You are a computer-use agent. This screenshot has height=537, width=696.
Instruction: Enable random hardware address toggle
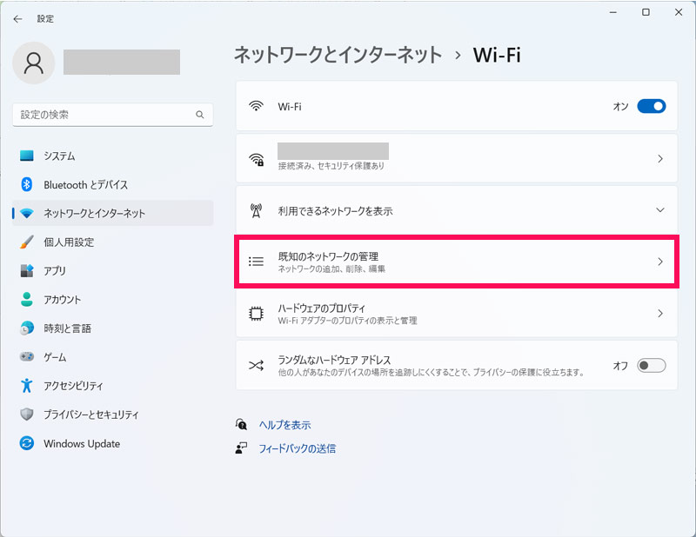[x=651, y=366]
